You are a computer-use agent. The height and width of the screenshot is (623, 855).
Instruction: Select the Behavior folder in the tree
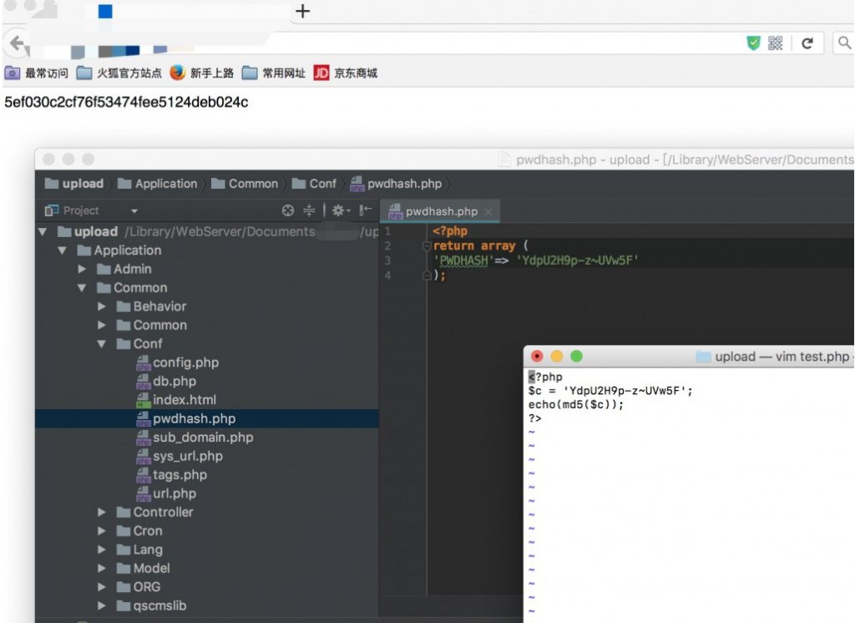[x=152, y=306]
